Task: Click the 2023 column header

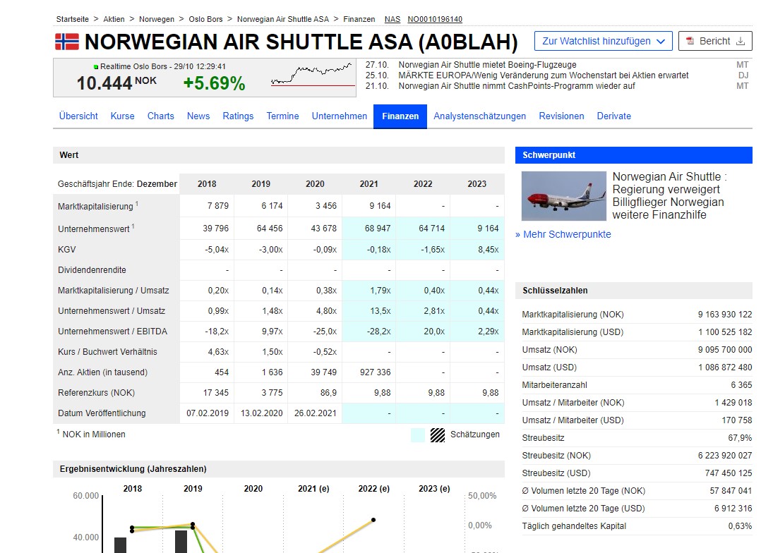Action: tap(477, 184)
